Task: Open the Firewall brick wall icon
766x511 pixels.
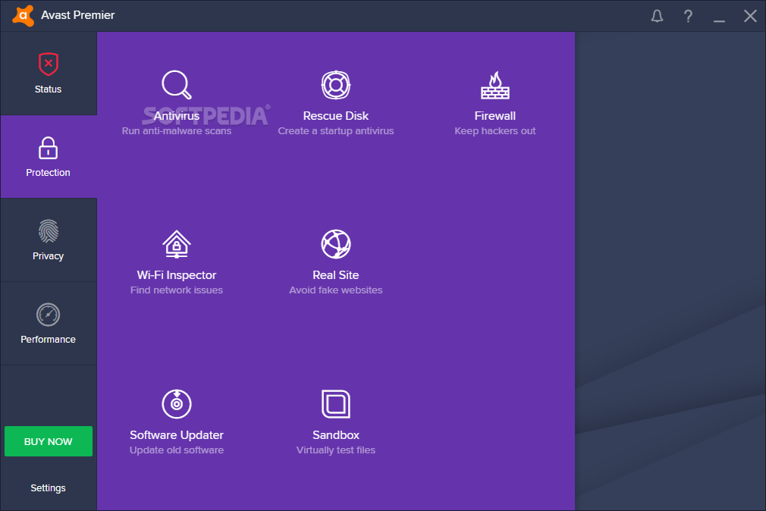Action: tap(495, 85)
